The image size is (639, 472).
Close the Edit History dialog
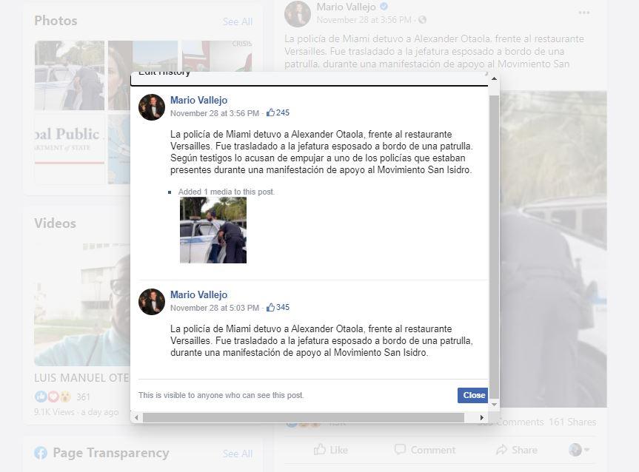472,395
